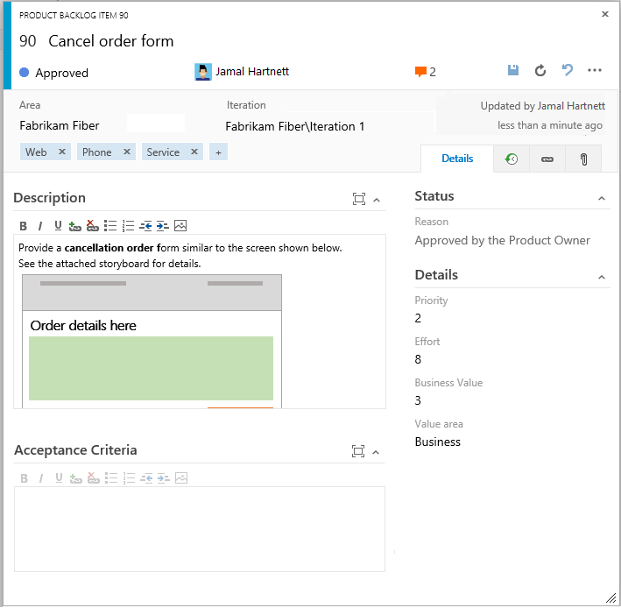Viewport: 621px width, 608px height.
Task: Toggle Italic in Description toolbar
Action: coord(40,226)
